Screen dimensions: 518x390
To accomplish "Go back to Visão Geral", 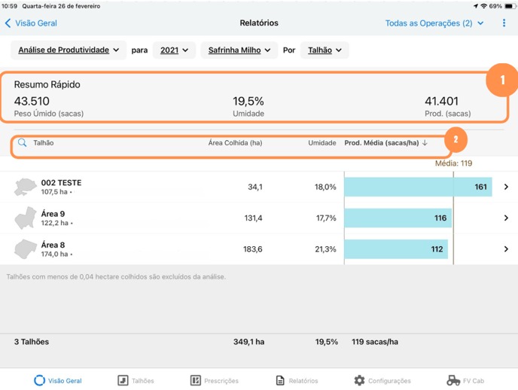I will pos(31,23).
